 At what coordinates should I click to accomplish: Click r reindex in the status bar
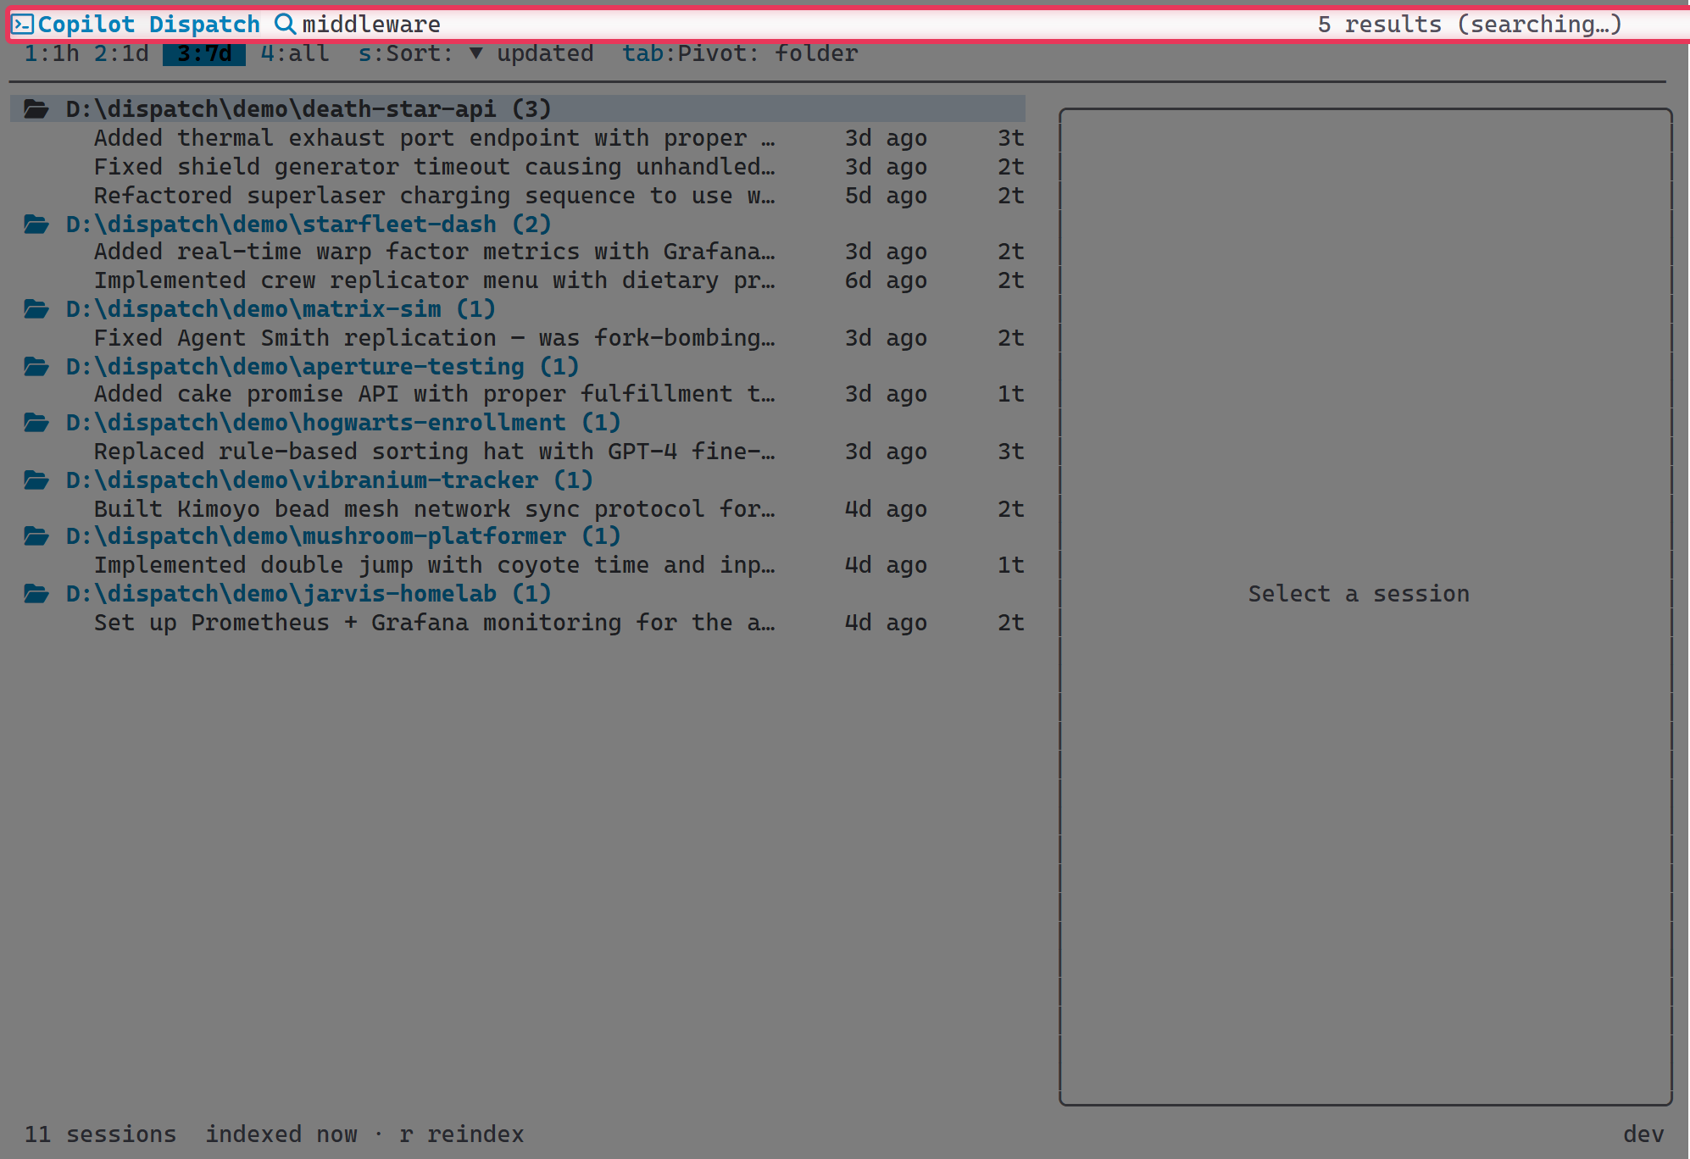click(463, 1134)
